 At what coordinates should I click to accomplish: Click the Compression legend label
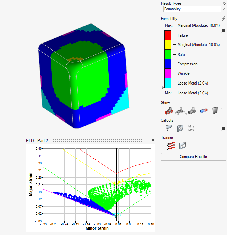[187, 64]
